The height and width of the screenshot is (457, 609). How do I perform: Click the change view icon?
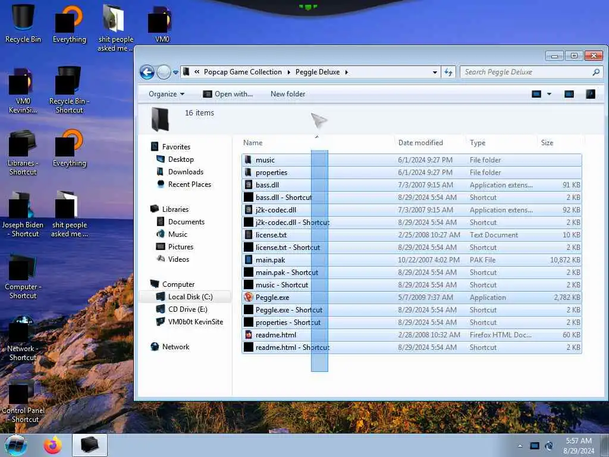point(536,94)
